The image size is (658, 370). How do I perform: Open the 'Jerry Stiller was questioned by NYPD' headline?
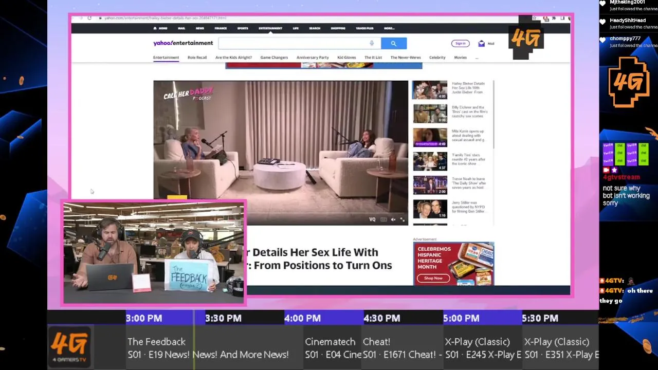(468, 207)
